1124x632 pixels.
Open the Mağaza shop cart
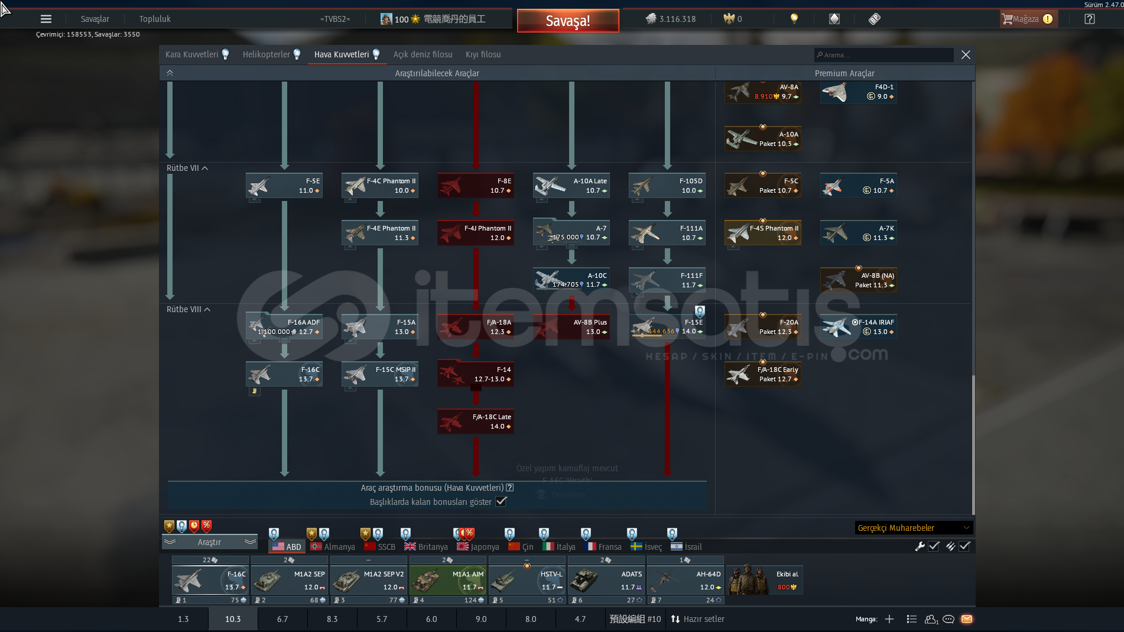pos(1028,19)
